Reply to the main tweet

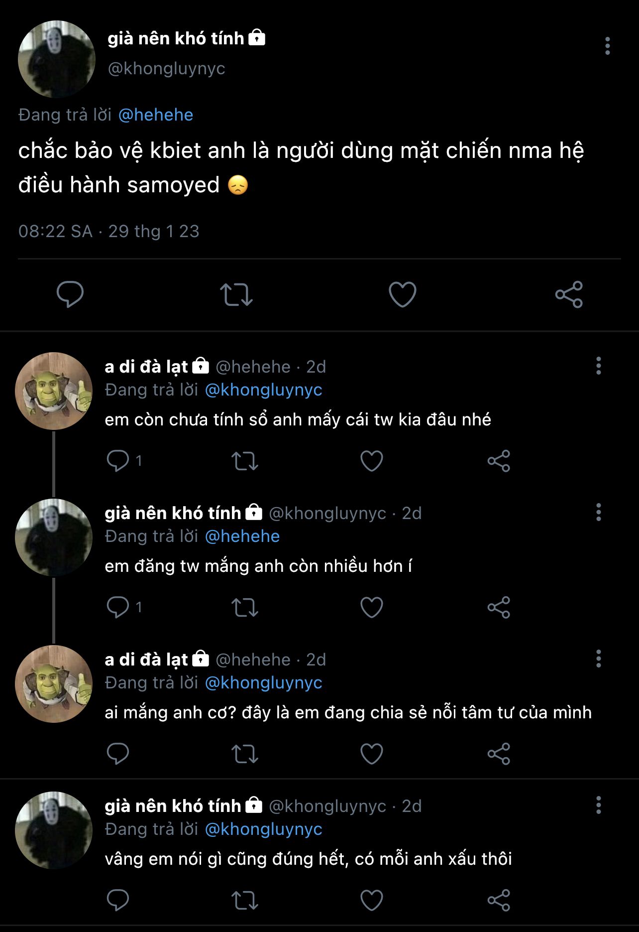[x=70, y=294]
